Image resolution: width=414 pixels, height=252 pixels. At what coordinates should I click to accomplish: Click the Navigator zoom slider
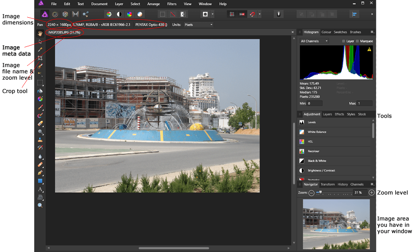(334, 193)
